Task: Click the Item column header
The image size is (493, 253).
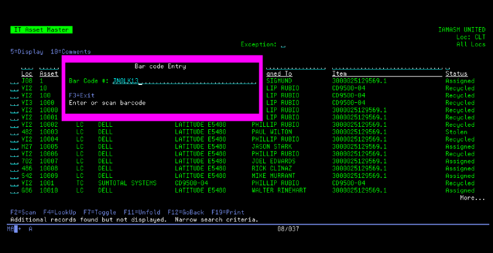Action: click(x=340, y=74)
